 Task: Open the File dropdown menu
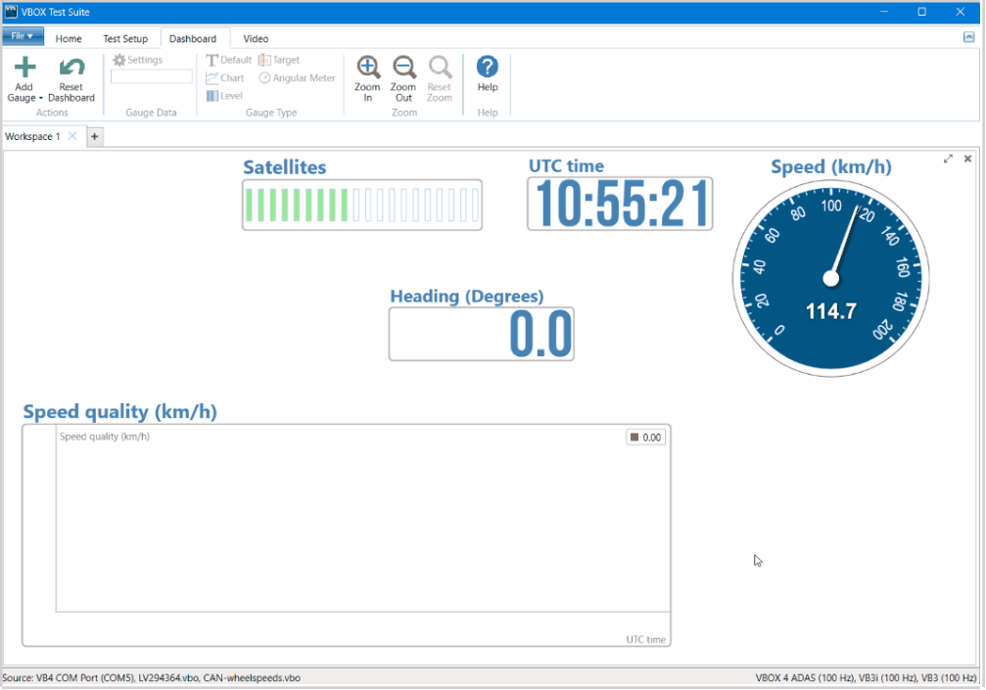23,37
